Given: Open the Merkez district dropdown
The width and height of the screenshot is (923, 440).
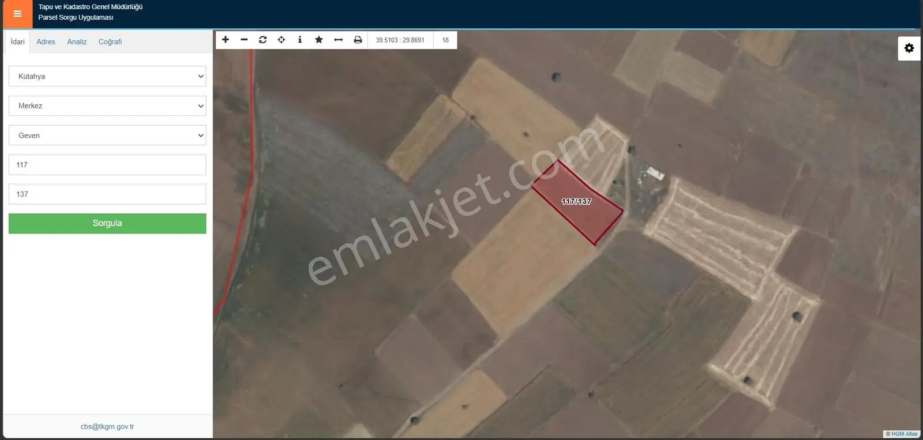Looking at the screenshot, I should tap(107, 106).
